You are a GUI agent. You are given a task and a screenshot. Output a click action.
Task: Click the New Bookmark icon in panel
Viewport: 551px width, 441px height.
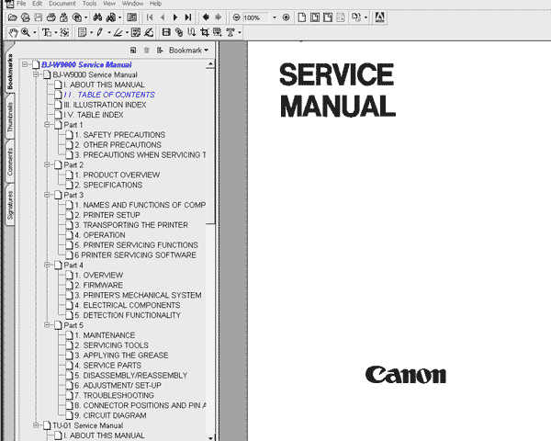[x=133, y=51]
